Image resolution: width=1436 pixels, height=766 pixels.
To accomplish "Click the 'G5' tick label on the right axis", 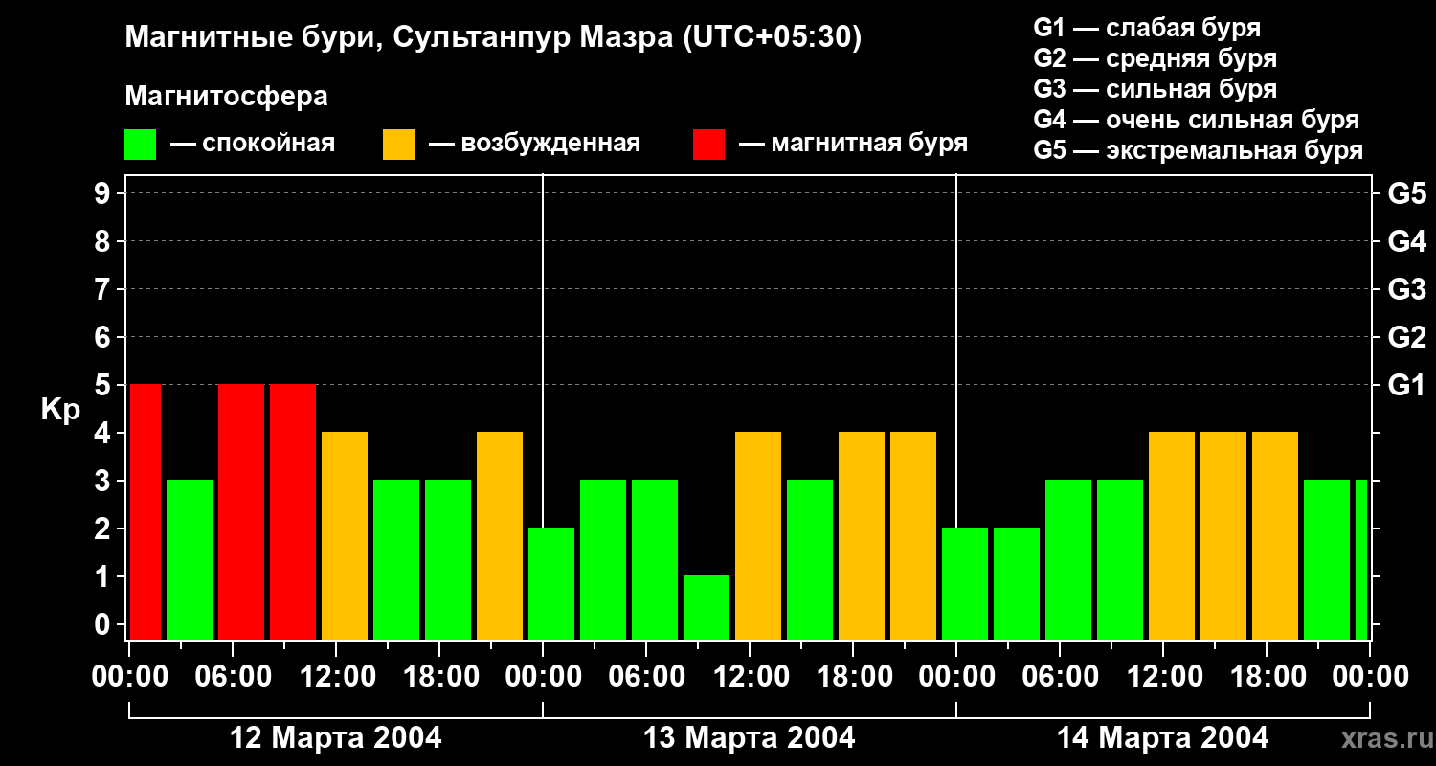I will pos(1407,193).
